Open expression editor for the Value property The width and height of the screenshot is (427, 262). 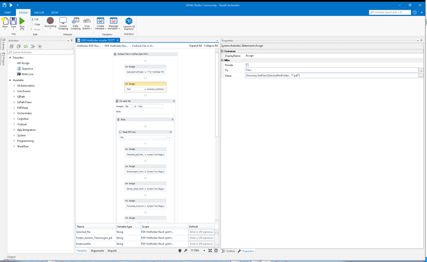(421, 75)
